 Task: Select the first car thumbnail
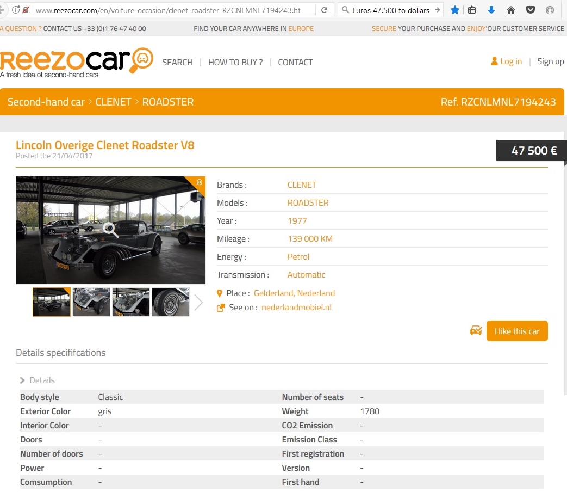pyautogui.click(x=51, y=302)
